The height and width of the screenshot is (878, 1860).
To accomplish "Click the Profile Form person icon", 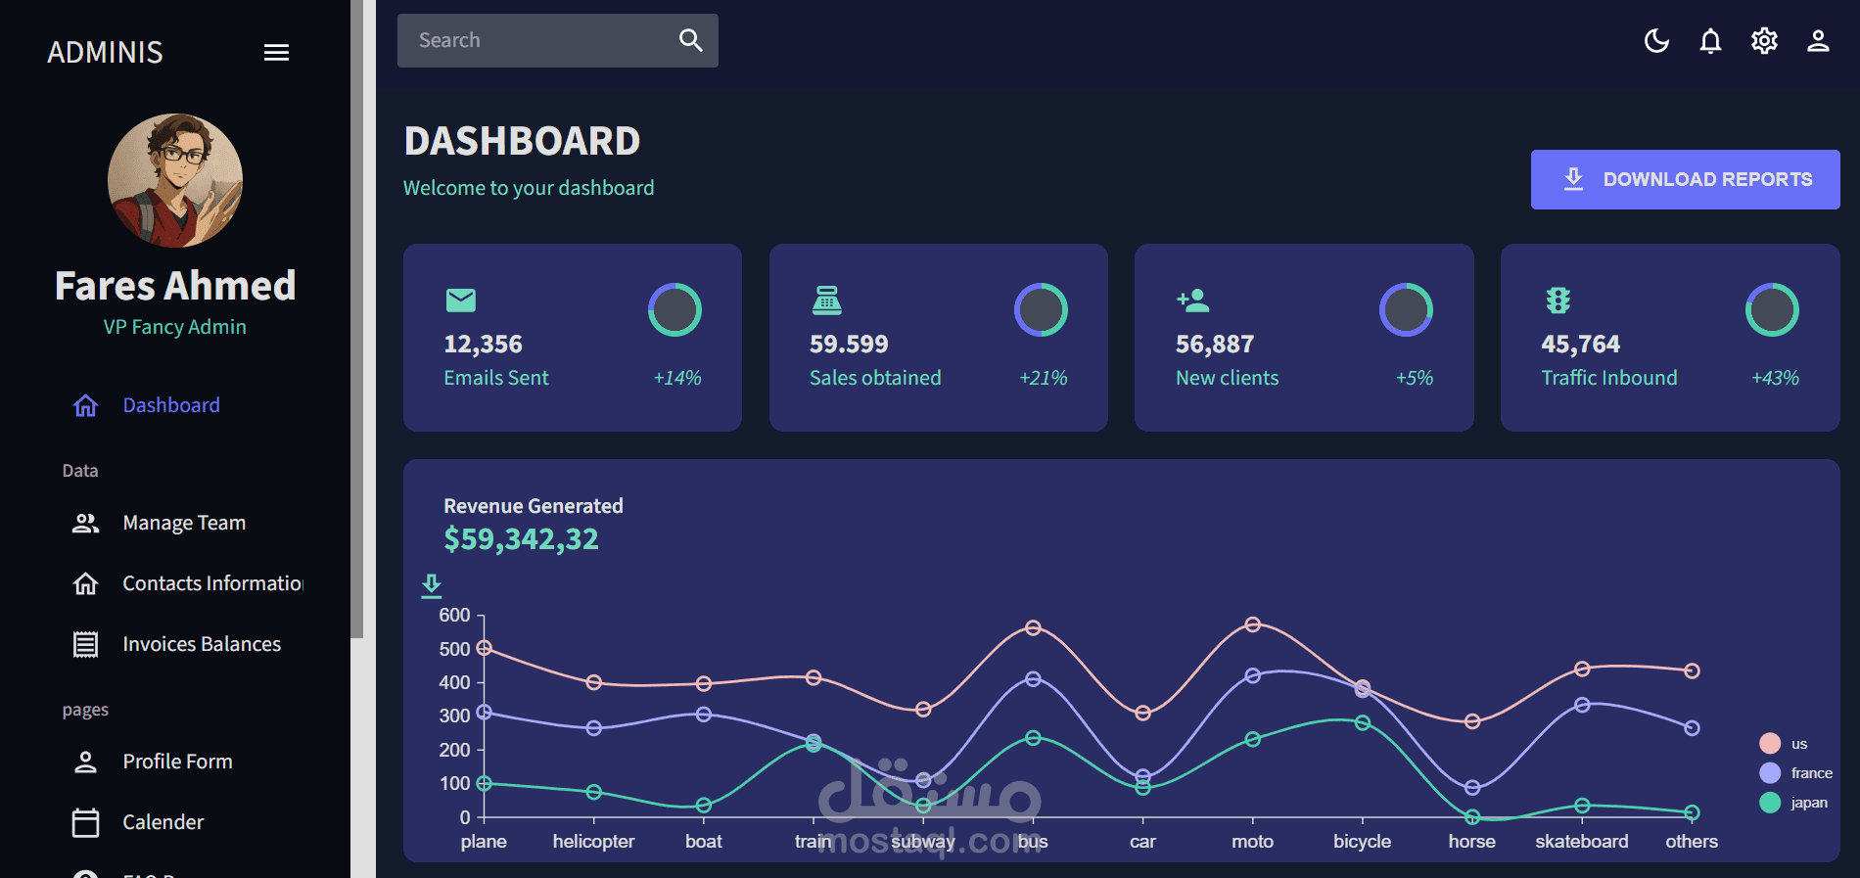I will 86,762.
